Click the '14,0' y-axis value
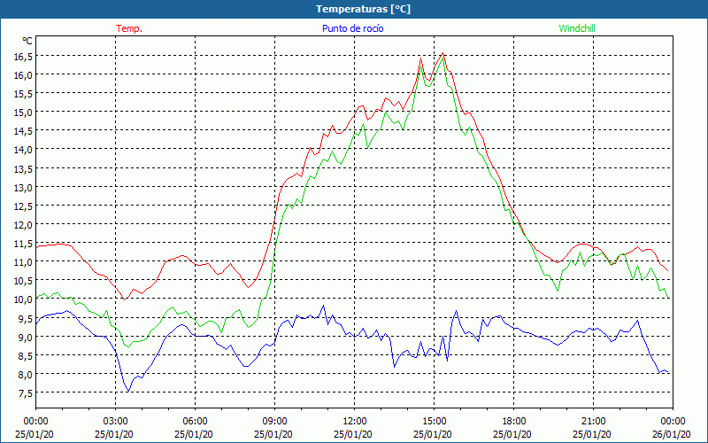Image resolution: width=708 pixels, height=443 pixels. pyautogui.click(x=24, y=150)
